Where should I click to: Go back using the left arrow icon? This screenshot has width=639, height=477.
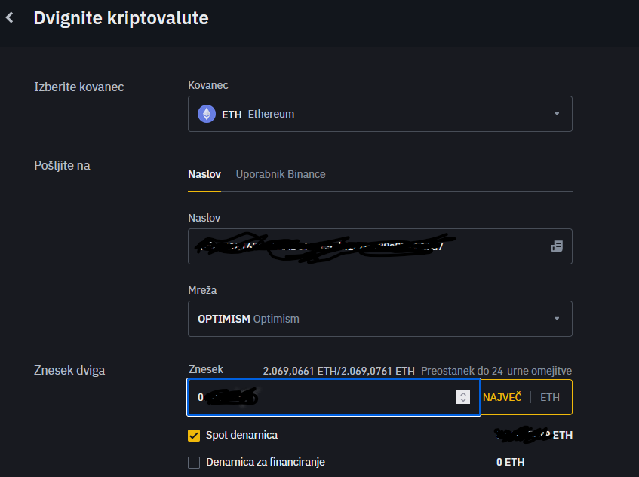pyautogui.click(x=9, y=17)
